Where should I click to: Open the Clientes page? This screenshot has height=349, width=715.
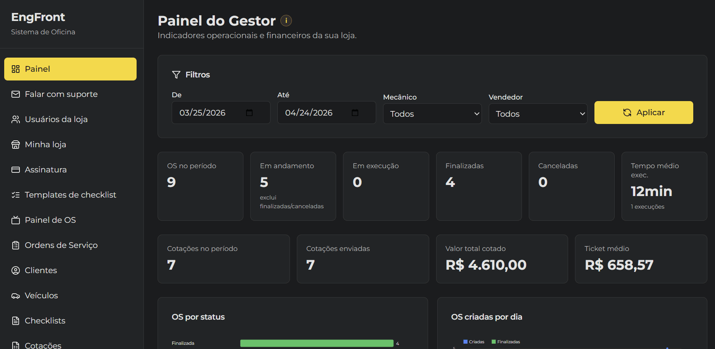41,270
